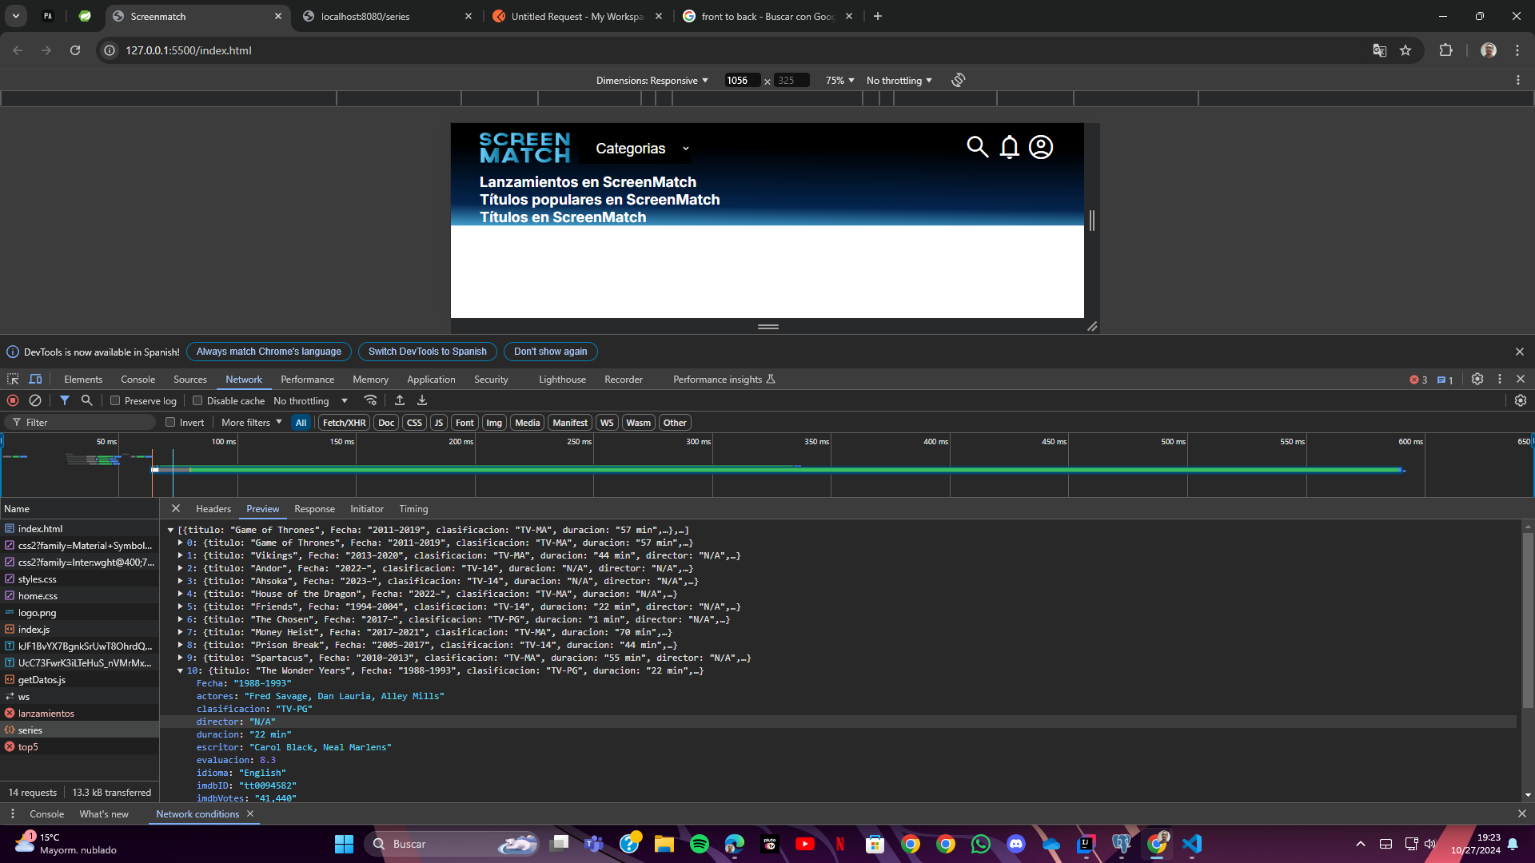Filter requests by CSS type

click(x=414, y=423)
